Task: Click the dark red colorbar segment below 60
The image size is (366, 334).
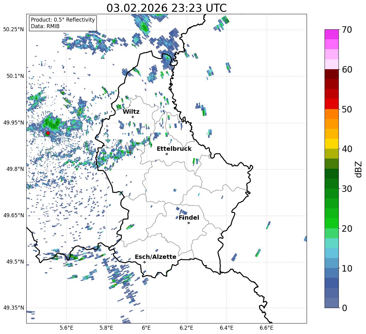Action: (x=332, y=74)
